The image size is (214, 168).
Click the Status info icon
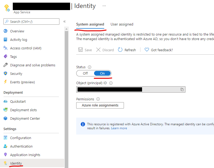(x=90, y=67)
